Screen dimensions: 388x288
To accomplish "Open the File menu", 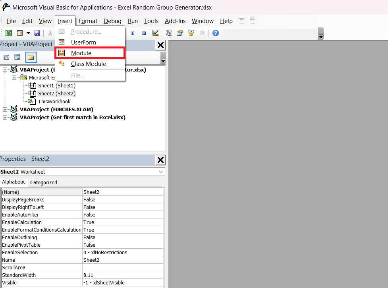I will (x=11, y=21).
